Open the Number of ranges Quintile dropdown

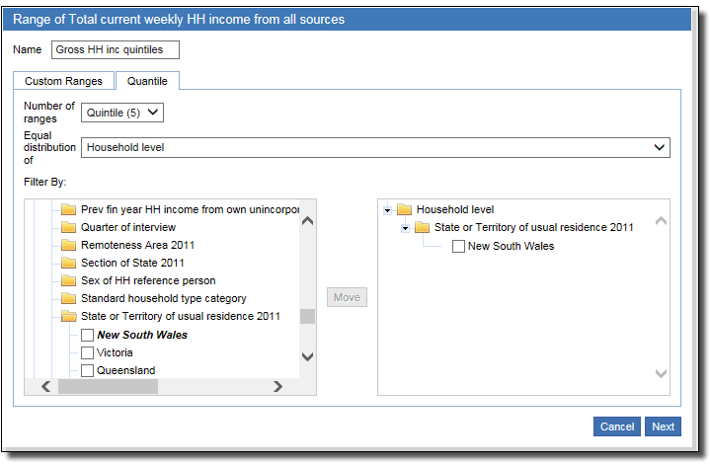122,113
